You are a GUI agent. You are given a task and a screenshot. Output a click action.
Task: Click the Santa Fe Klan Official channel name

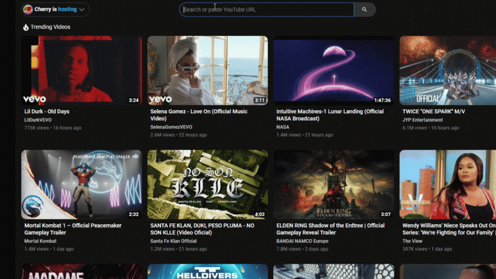[x=174, y=241]
